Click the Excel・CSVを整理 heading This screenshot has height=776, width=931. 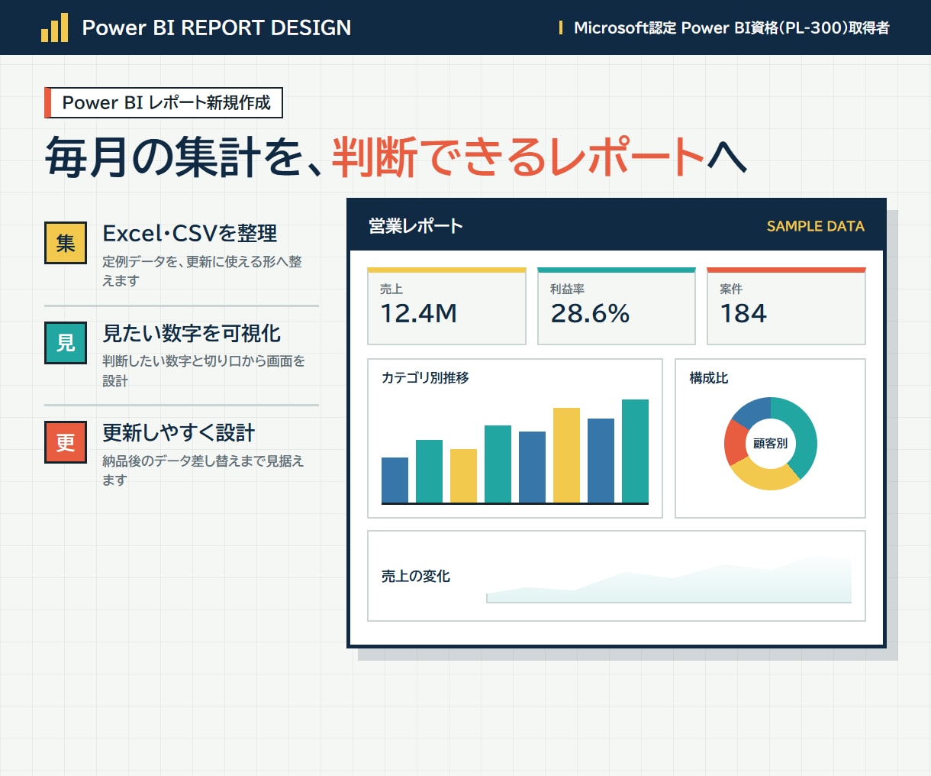190,233
